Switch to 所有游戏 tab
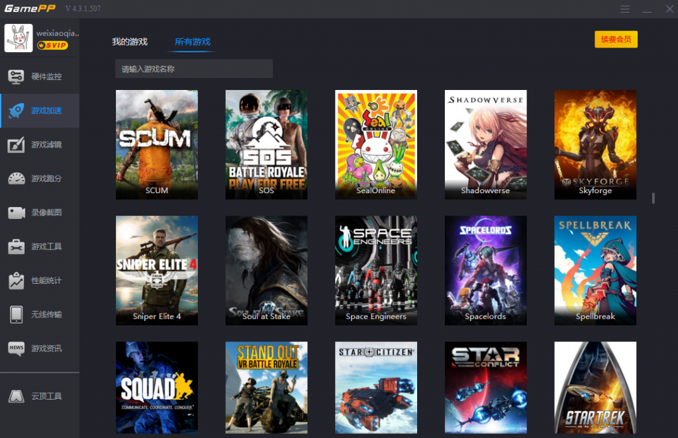This screenshot has height=438, width=678. (x=193, y=42)
